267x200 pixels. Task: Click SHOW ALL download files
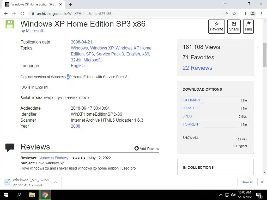(191, 138)
